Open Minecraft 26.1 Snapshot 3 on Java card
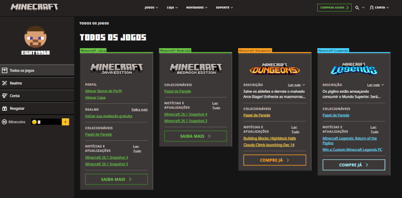 (x=107, y=164)
